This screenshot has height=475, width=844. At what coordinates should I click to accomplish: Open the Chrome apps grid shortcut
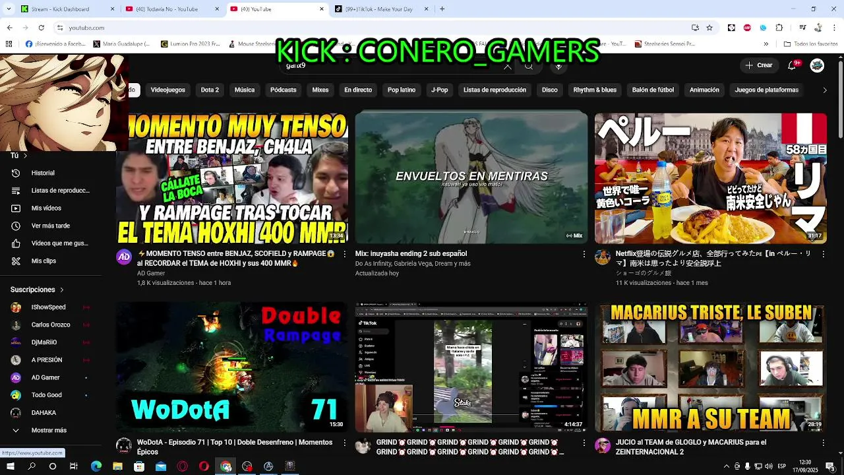(9, 44)
